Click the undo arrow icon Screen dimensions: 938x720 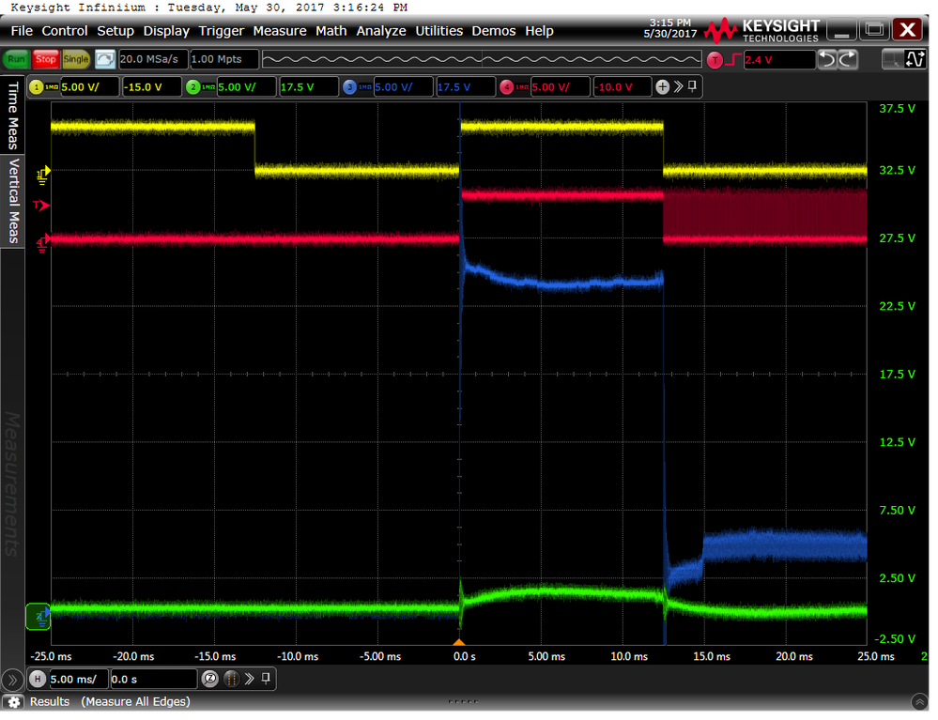(827, 59)
